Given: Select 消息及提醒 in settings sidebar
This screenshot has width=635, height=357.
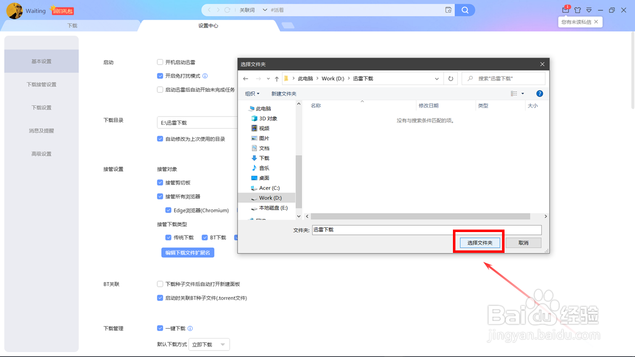Looking at the screenshot, I should [42, 131].
